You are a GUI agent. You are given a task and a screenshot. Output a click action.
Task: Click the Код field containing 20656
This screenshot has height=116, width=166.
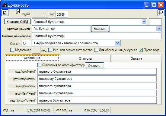click(62, 14)
